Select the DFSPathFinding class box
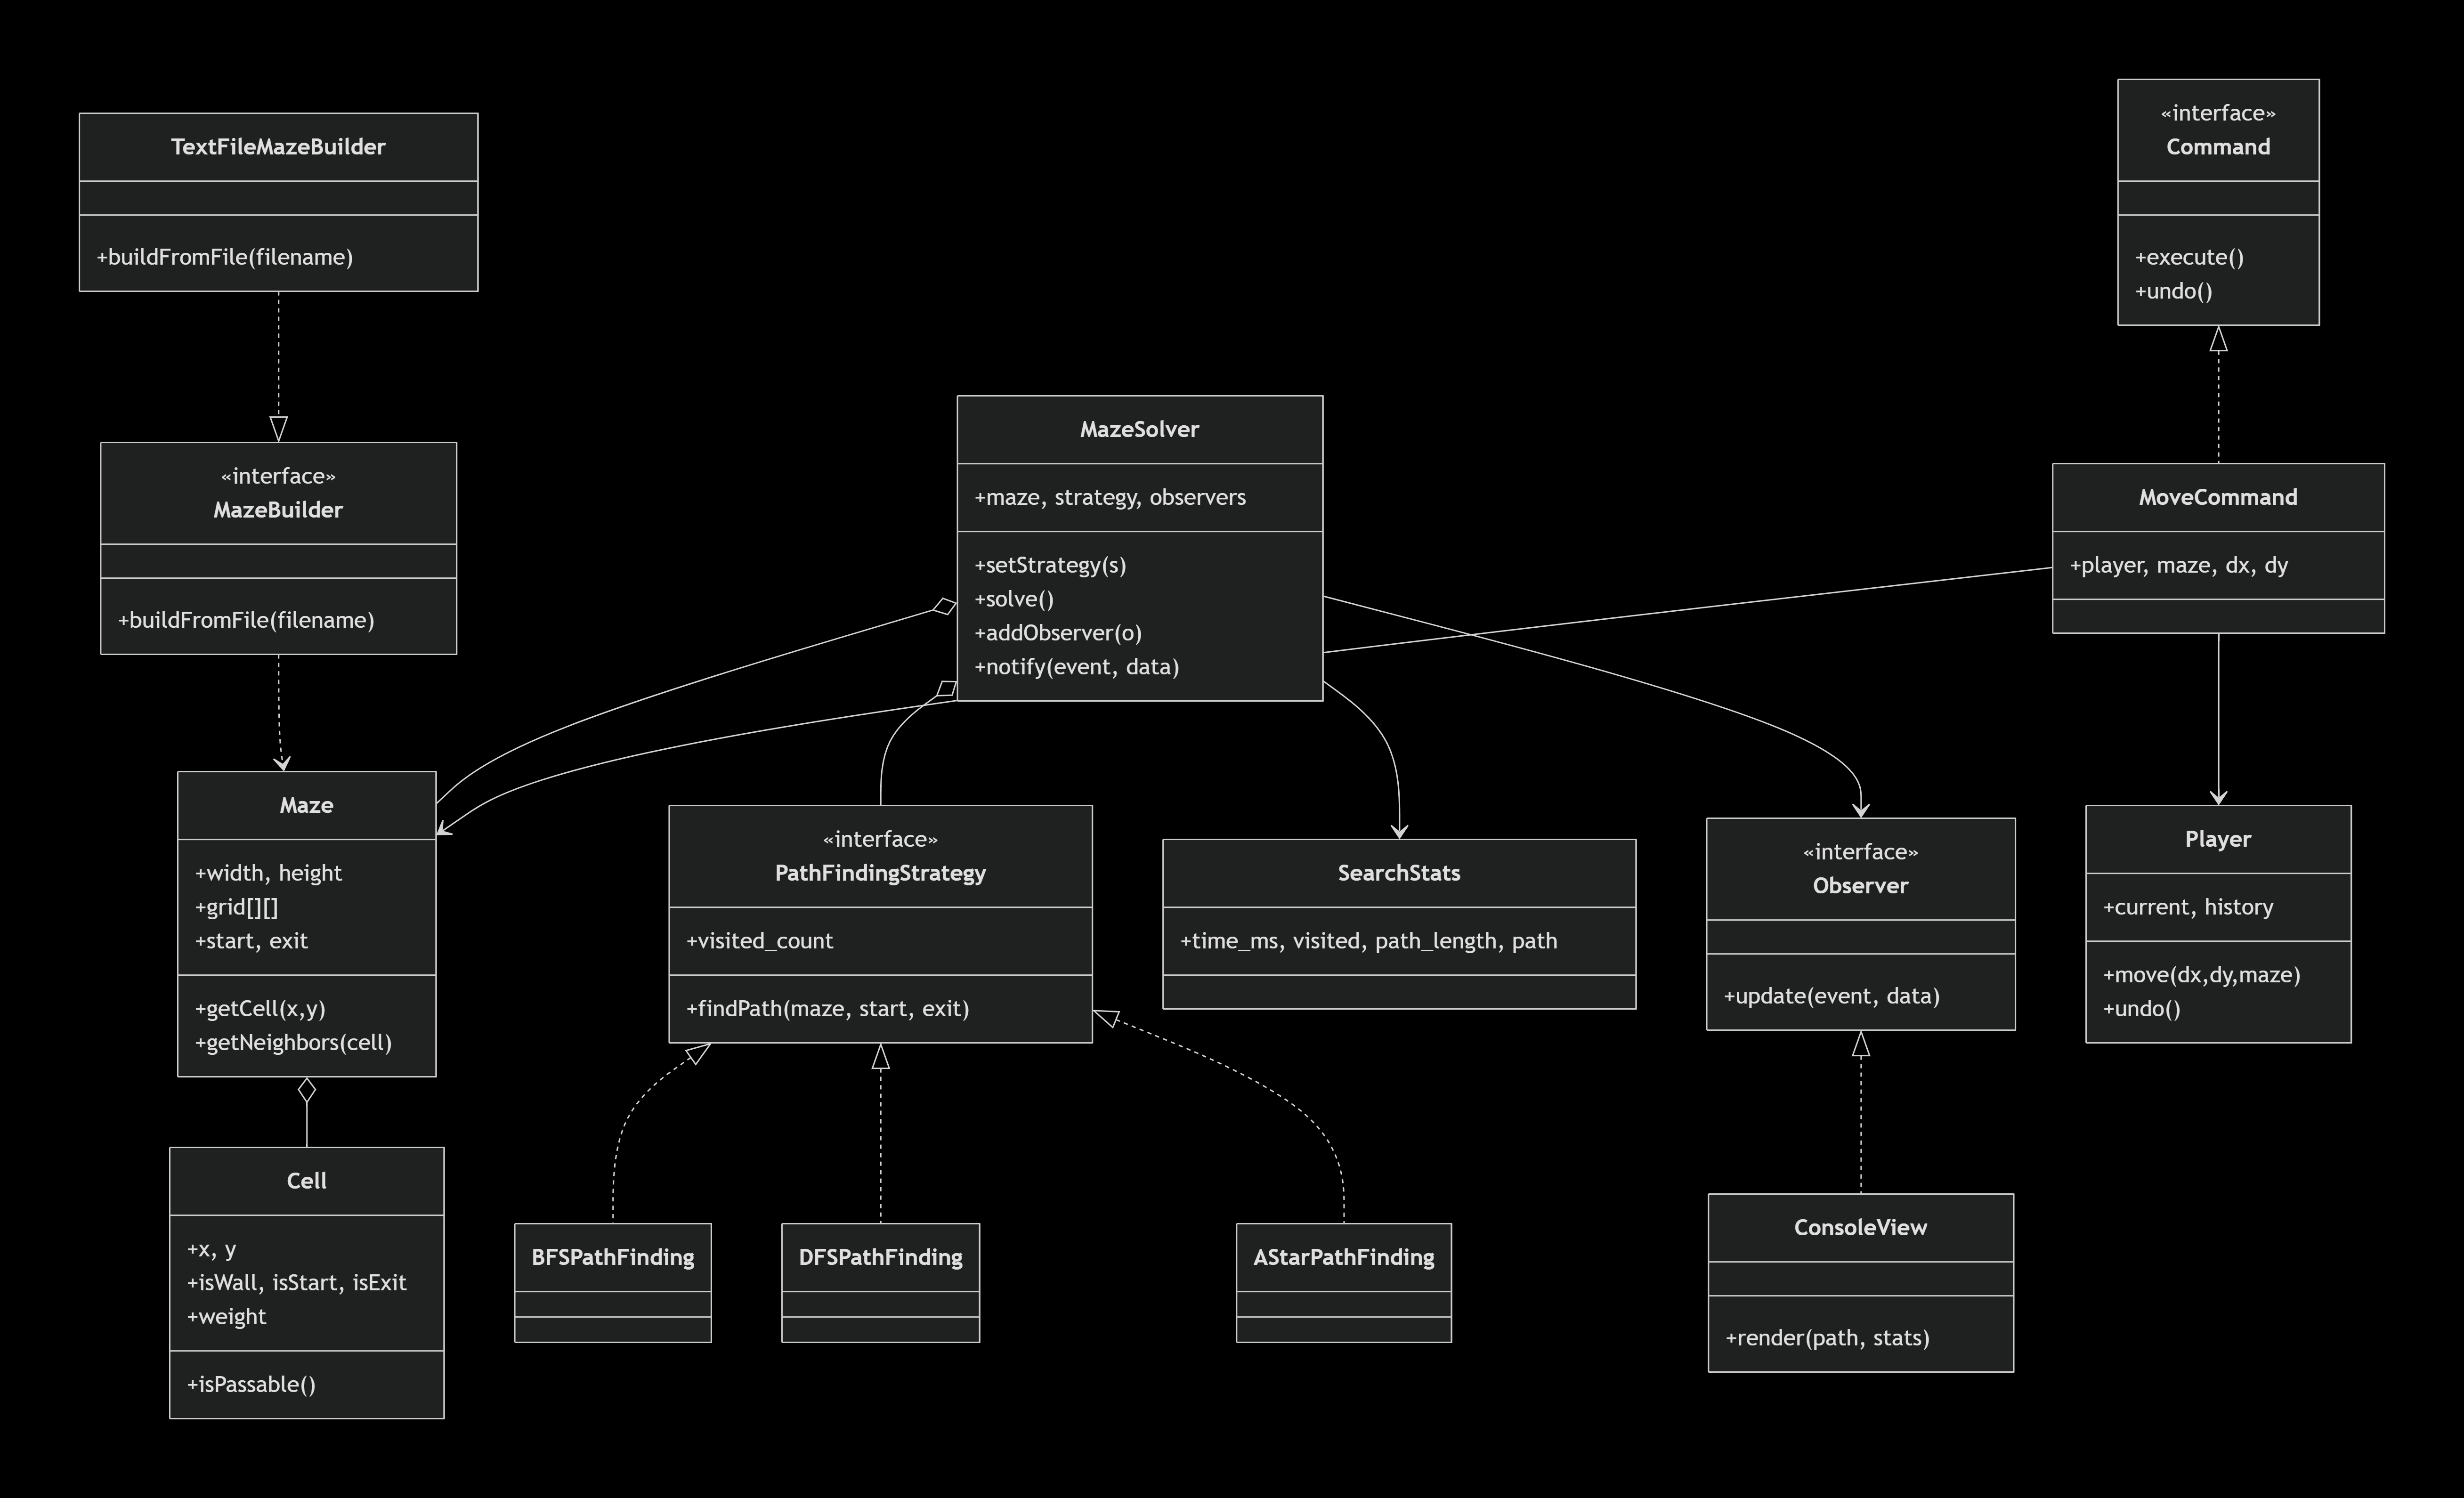 [x=880, y=1283]
